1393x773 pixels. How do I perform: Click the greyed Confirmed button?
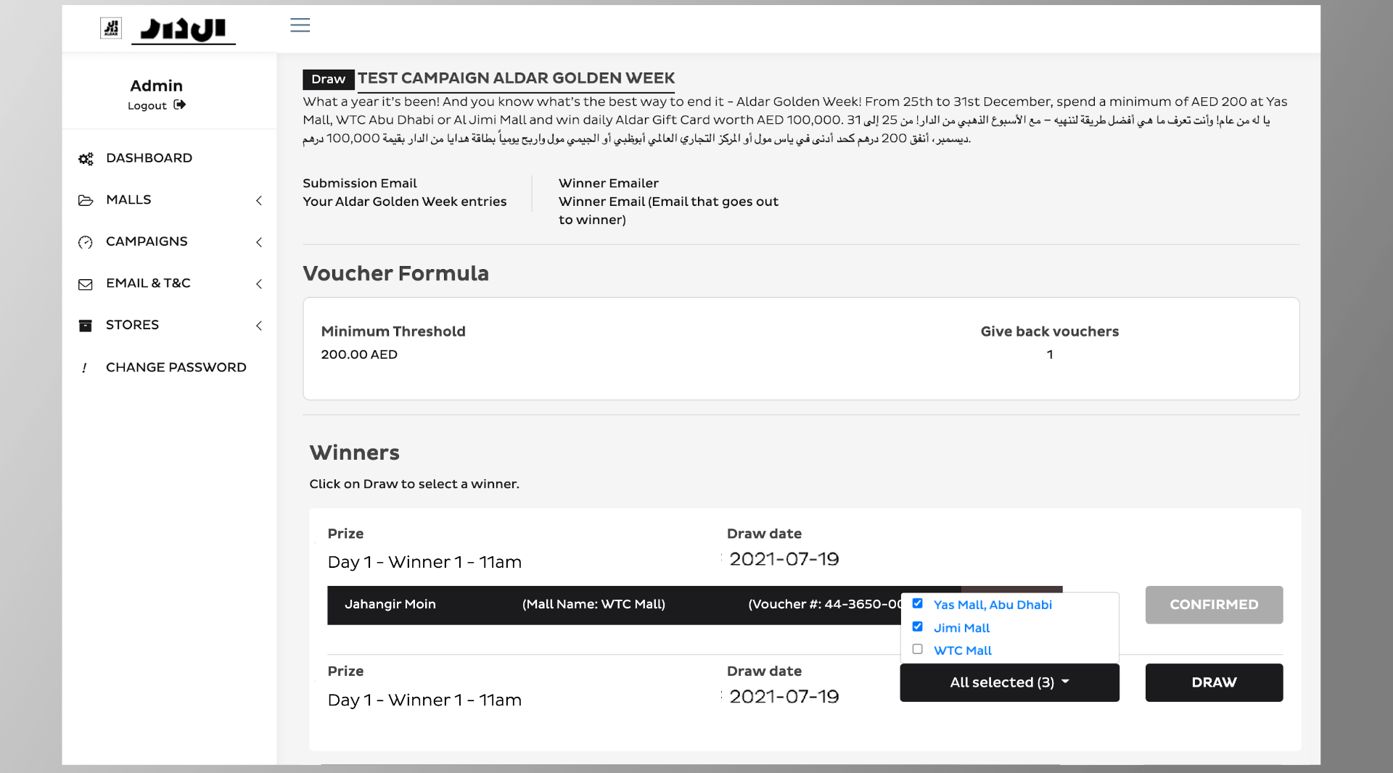1214,605
